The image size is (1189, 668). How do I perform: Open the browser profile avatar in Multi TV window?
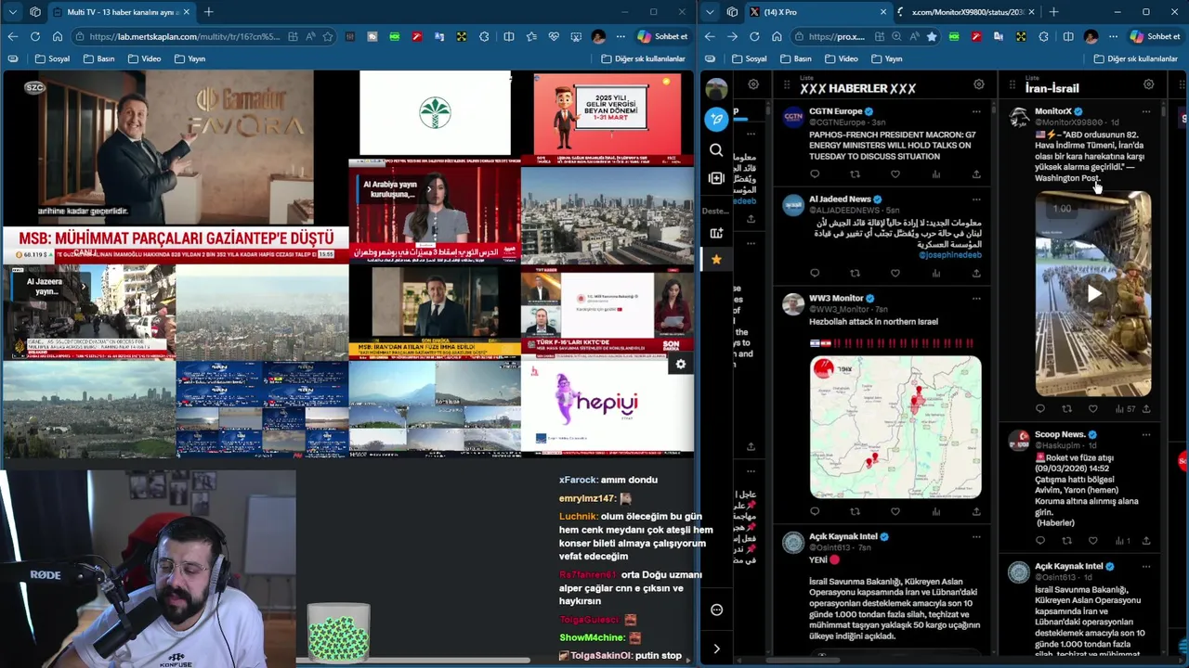598,36
